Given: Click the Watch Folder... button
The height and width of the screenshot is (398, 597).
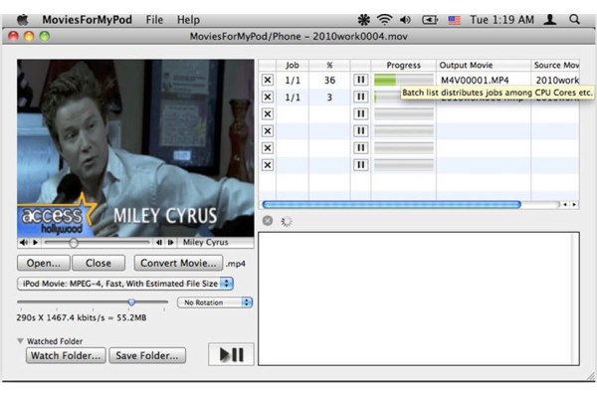Looking at the screenshot, I should point(66,355).
